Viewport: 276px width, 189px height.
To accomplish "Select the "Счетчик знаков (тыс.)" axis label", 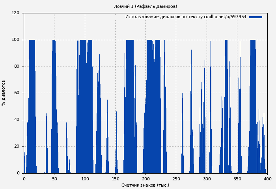I will click(x=145, y=185).
